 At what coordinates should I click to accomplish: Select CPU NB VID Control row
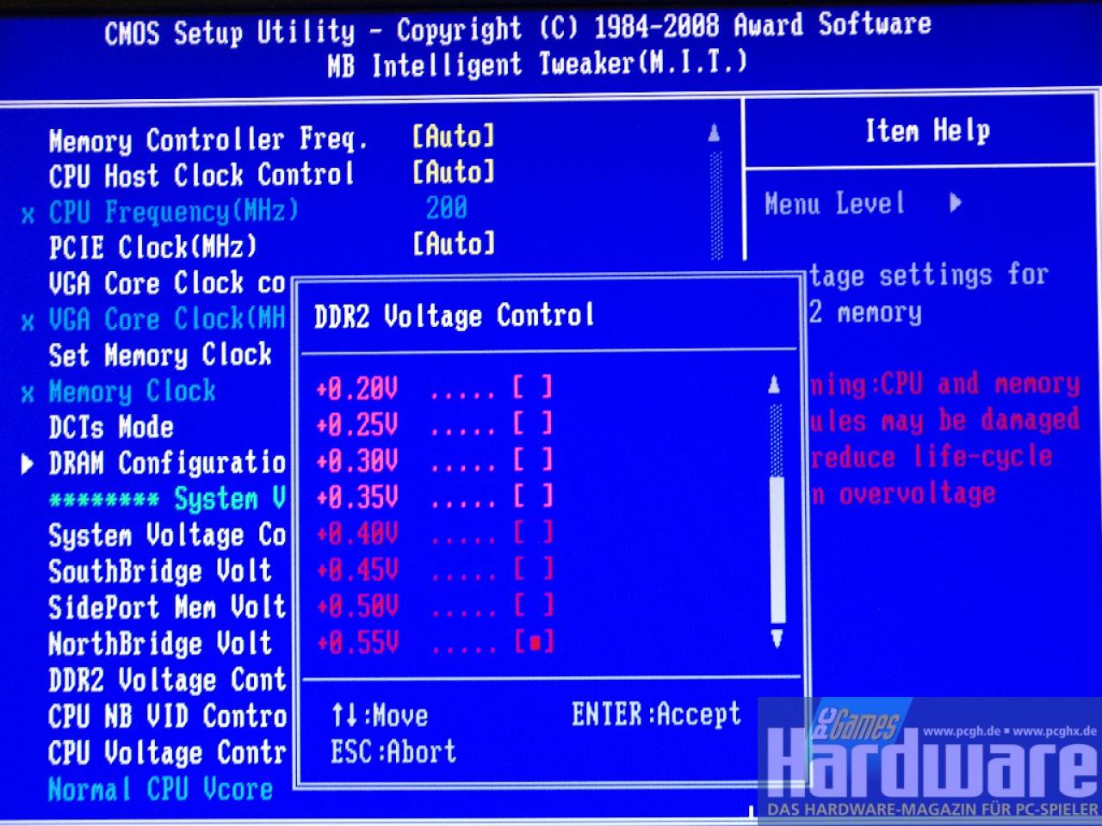pos(167,717)
